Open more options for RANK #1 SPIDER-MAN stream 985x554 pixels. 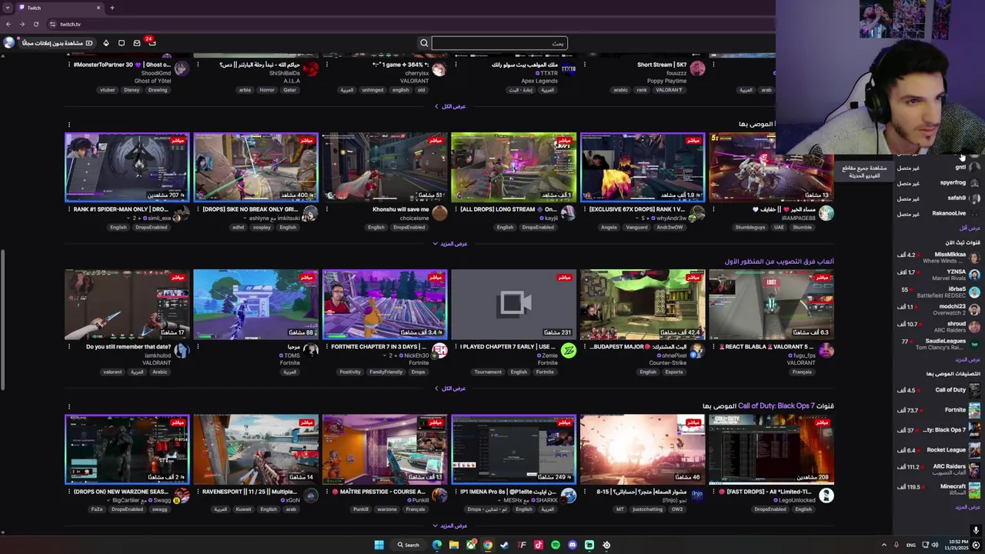[x=68, y=209]
